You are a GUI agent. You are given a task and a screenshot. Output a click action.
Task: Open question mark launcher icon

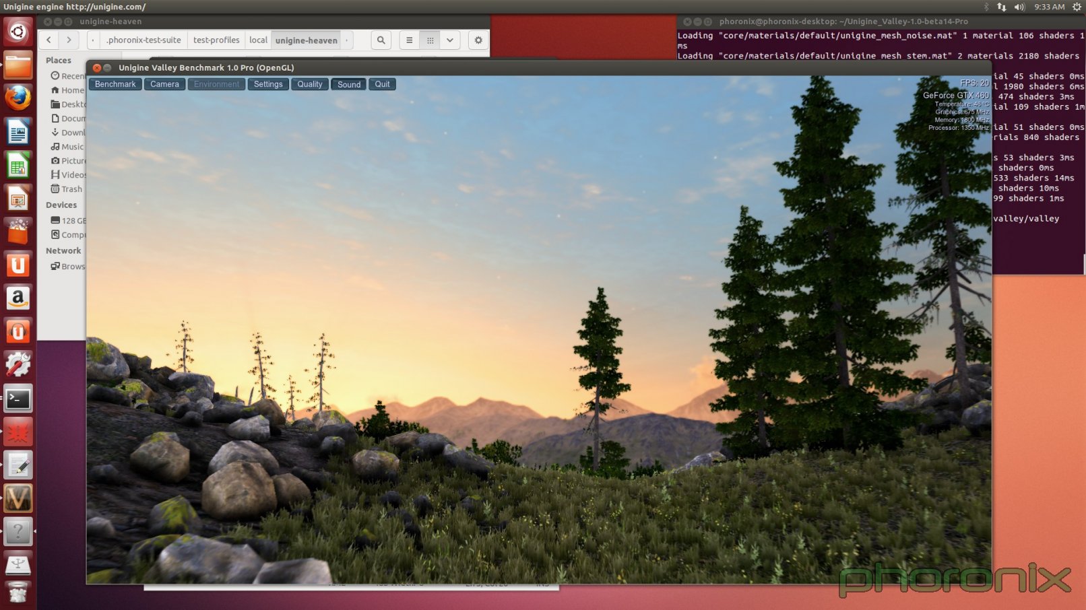click(x=18, y=532)
